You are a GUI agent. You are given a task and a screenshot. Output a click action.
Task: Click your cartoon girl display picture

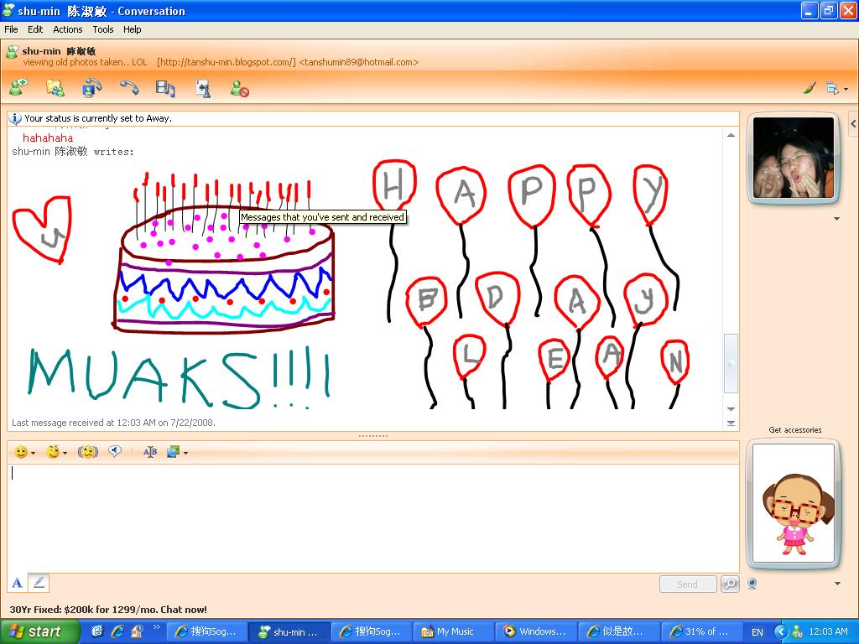[x=794, y=503]
